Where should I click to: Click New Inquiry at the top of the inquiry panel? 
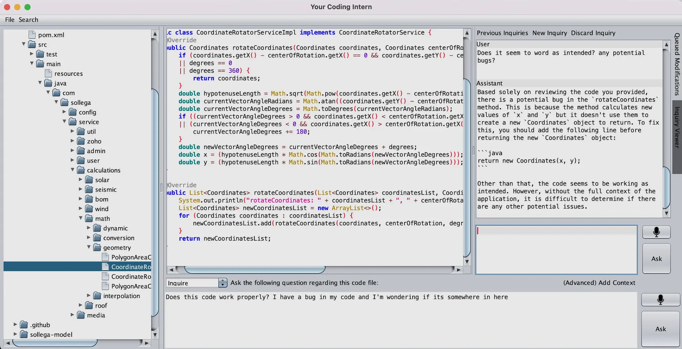coord(549,33)
